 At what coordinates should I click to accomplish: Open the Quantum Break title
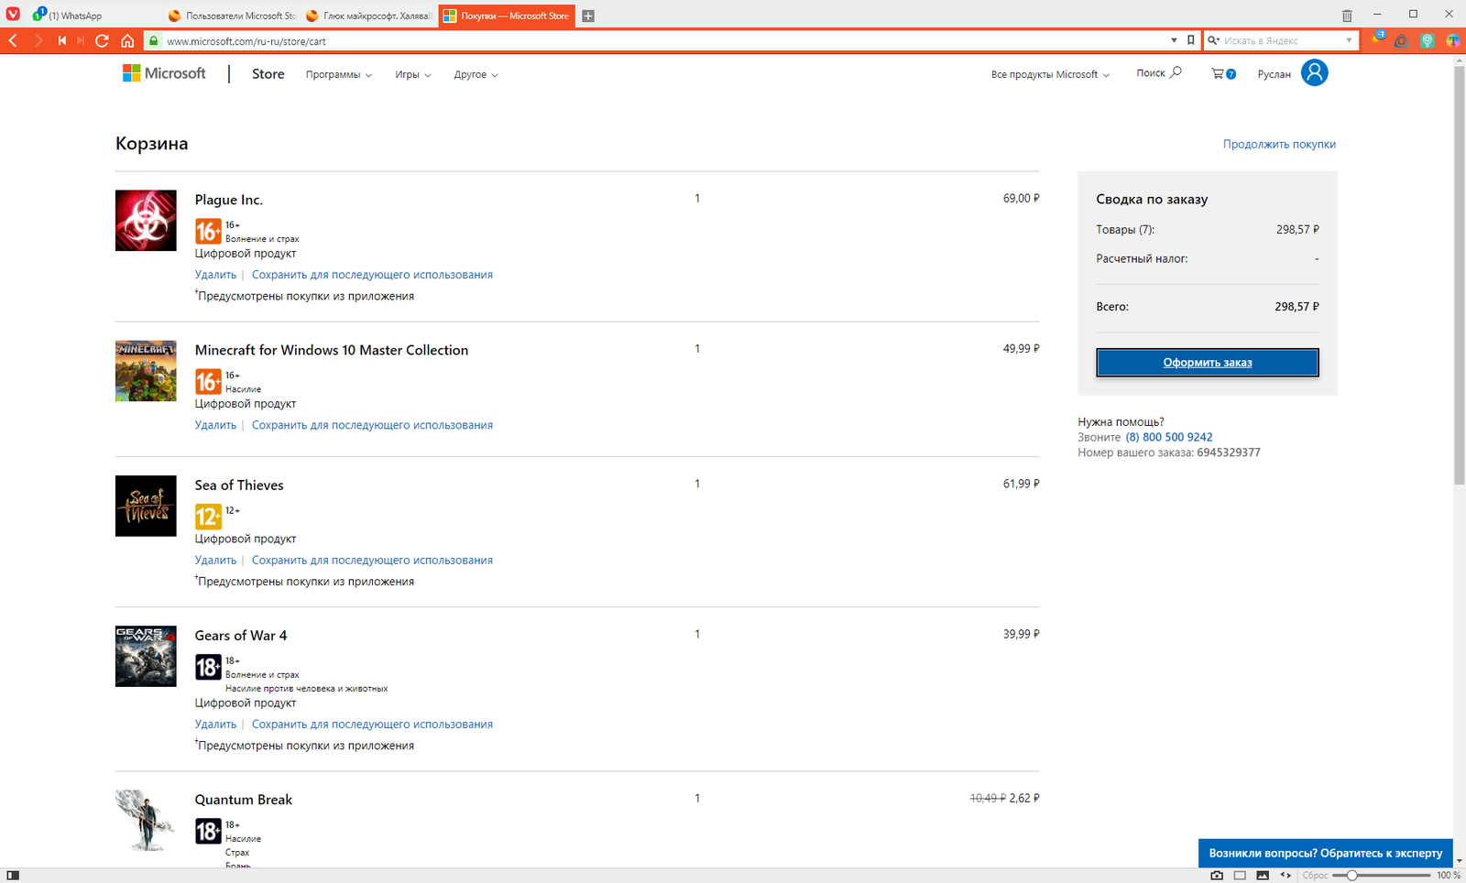pyautogui.click(x=243, y=800)
